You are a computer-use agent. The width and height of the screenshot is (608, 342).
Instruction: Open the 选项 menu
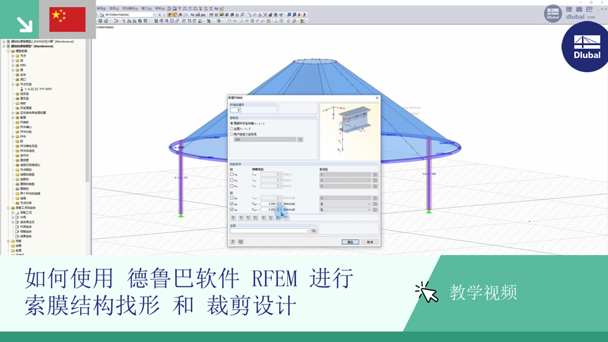pos(113,8)
